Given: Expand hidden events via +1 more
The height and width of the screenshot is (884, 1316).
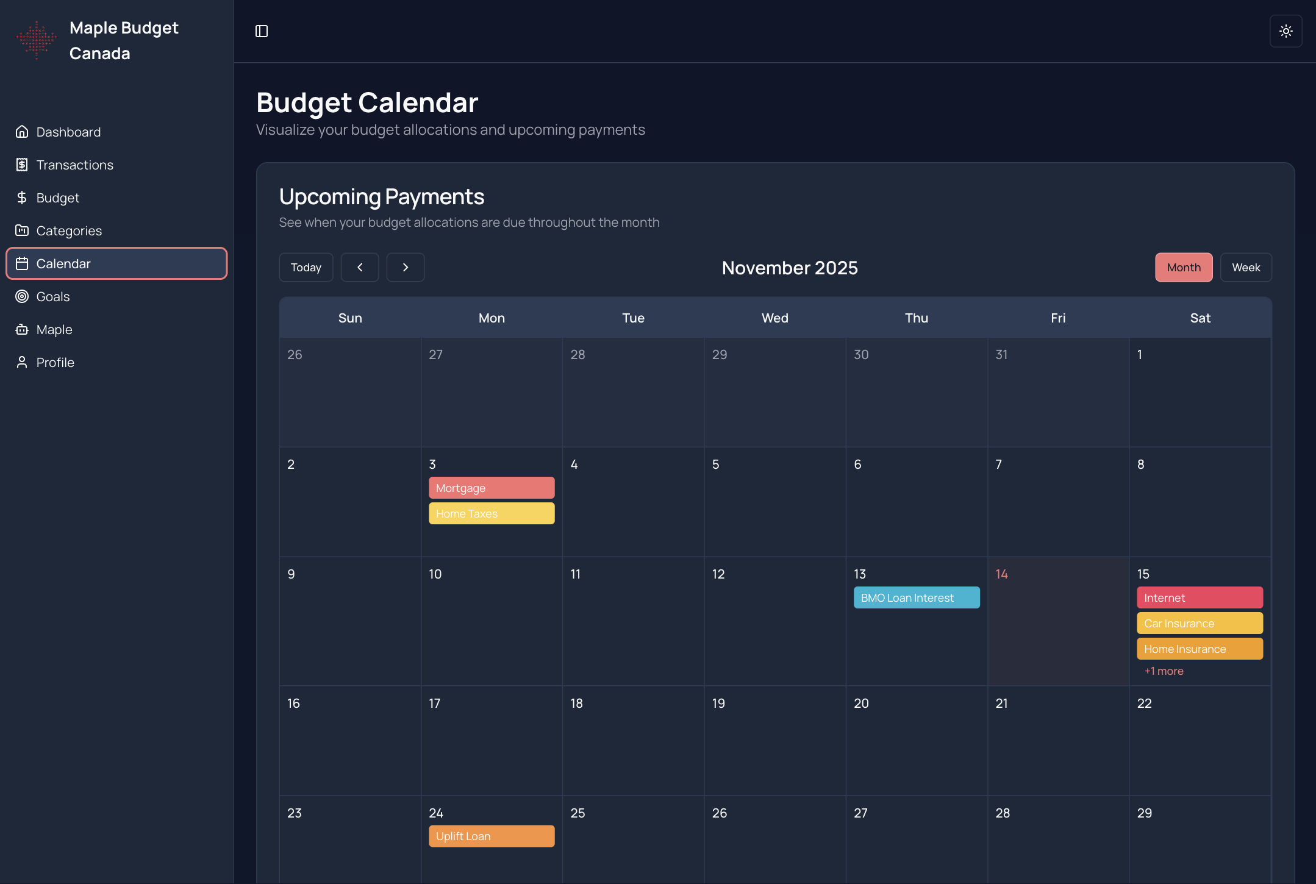Looking at the screenshot, I should [1163, 671].
